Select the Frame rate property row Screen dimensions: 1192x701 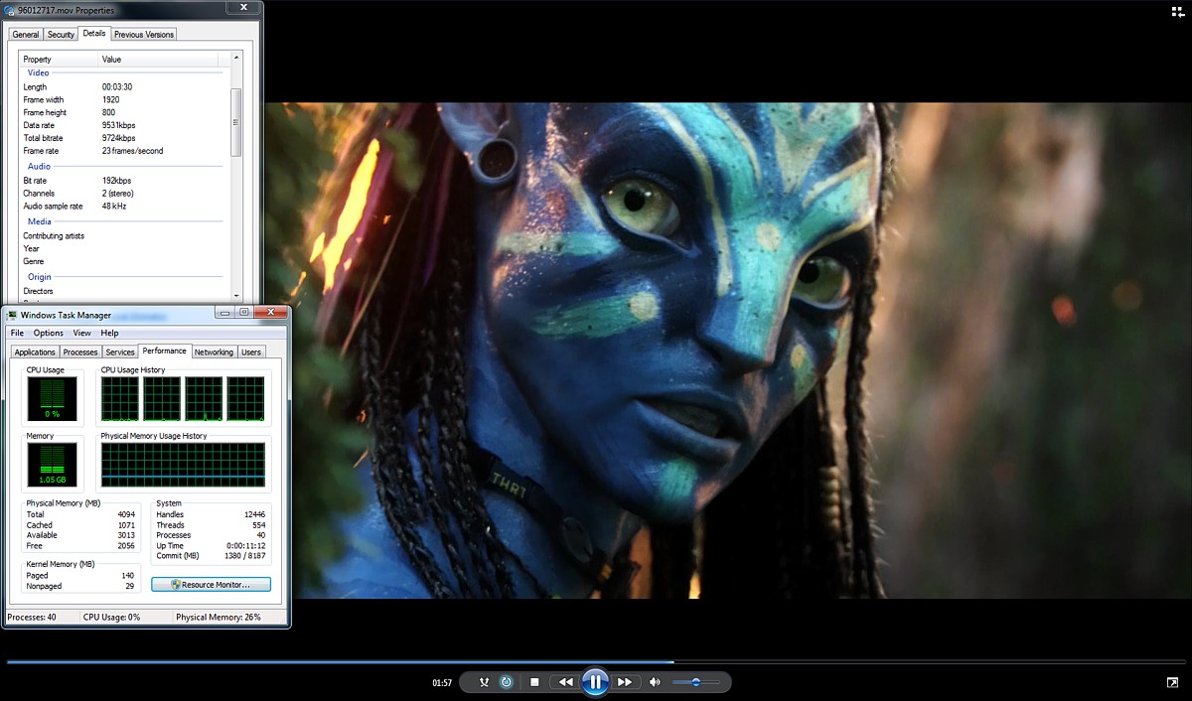coord(125,151)
